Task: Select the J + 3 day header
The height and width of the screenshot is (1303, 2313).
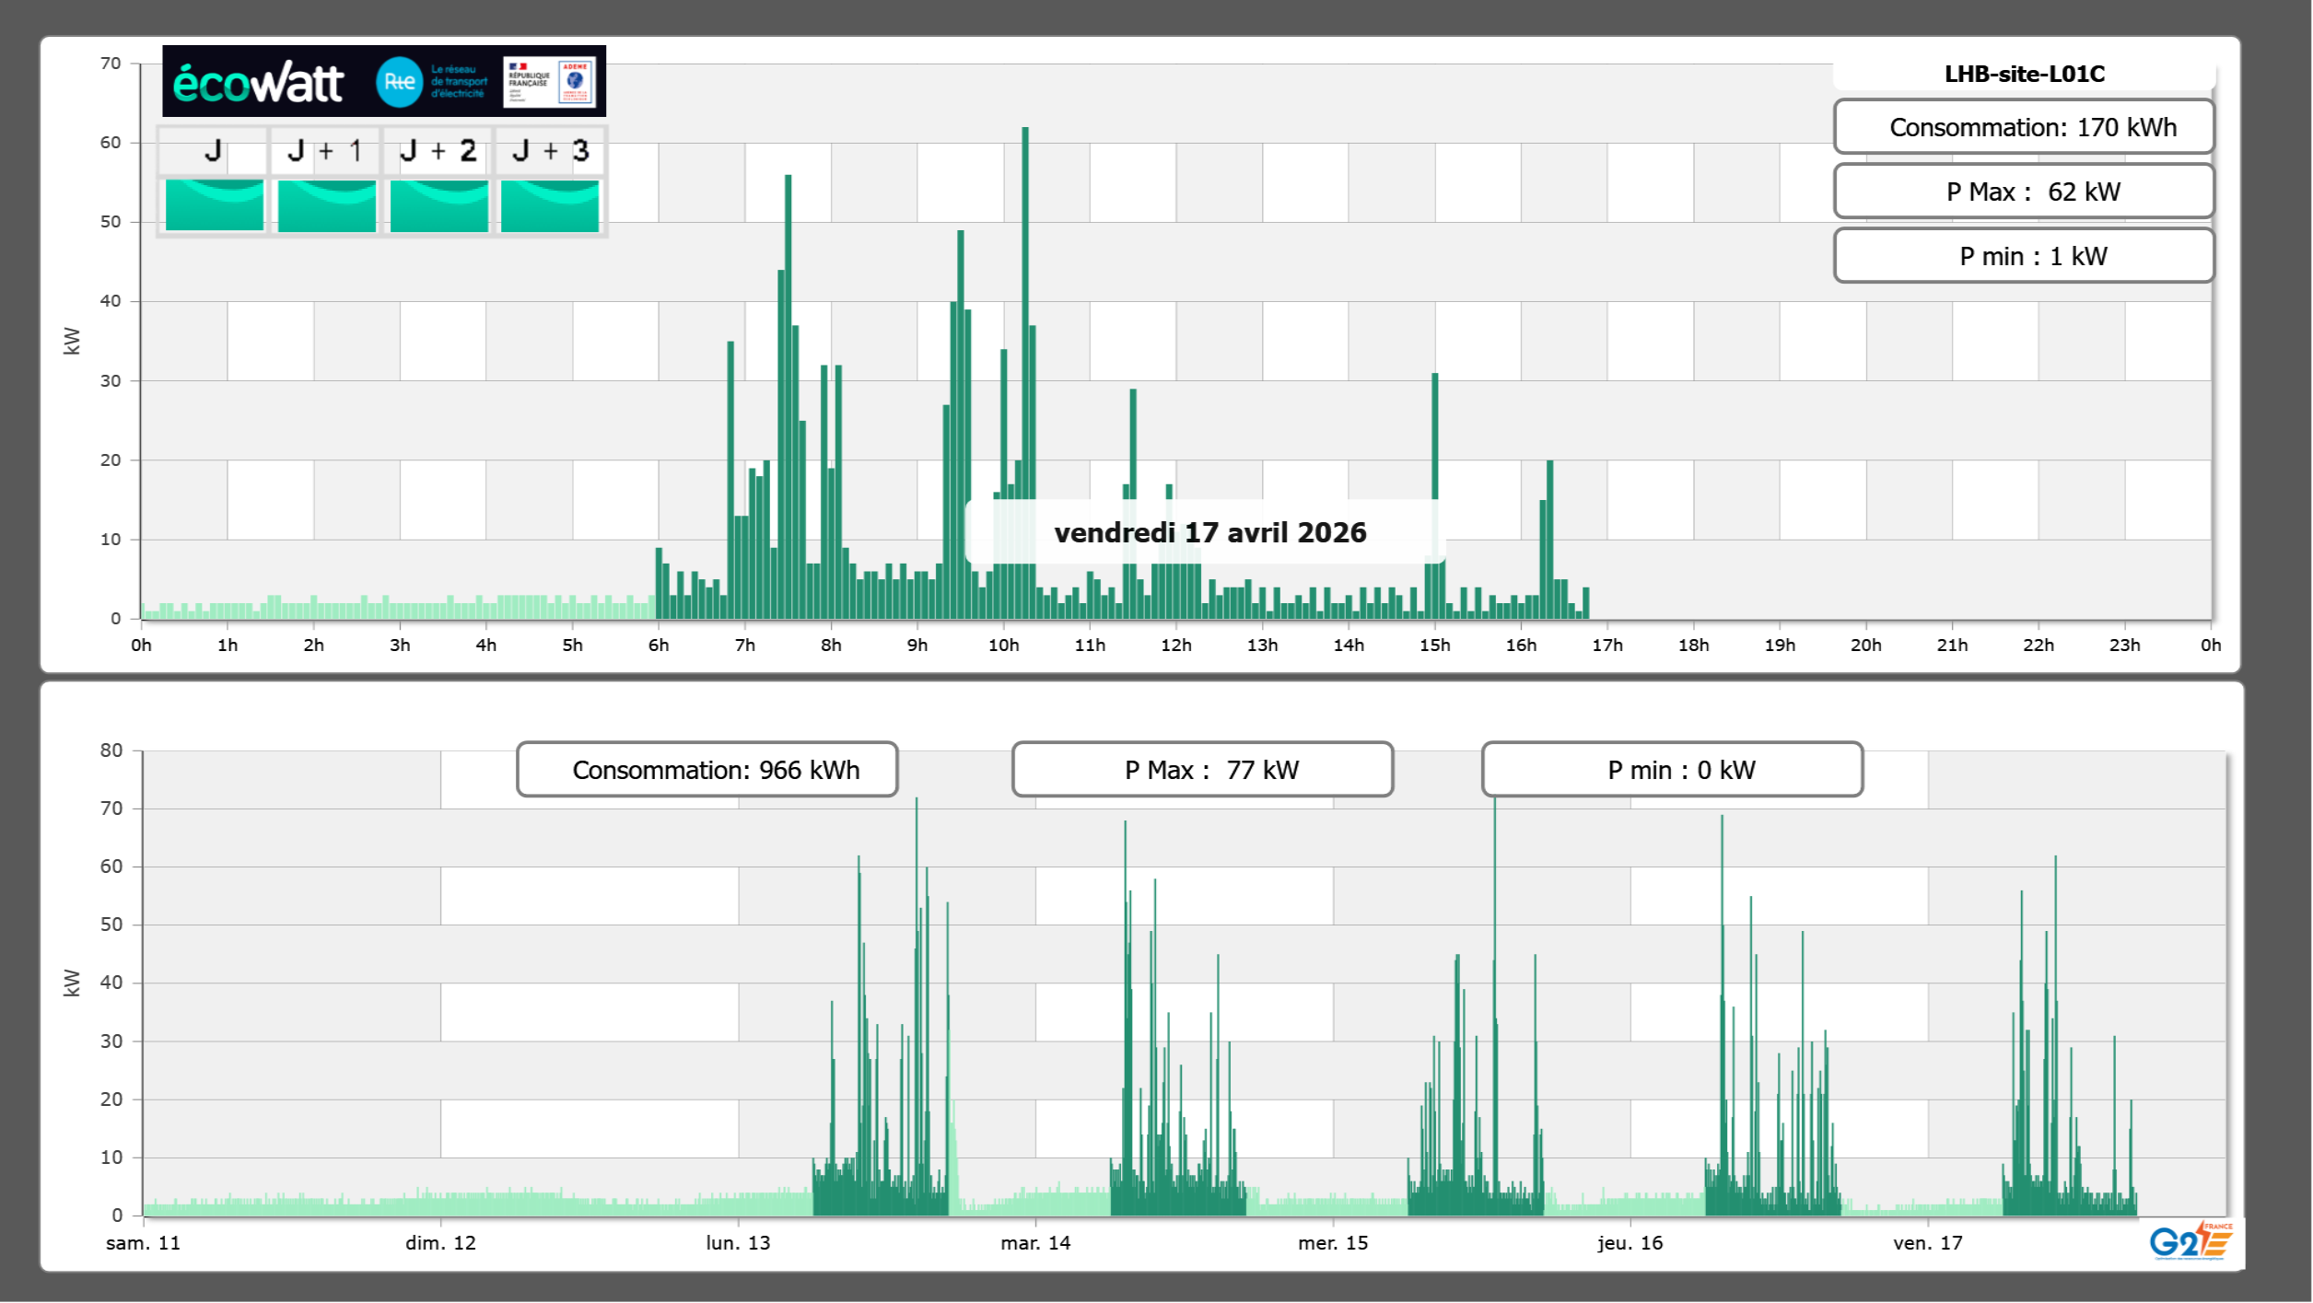Action: tap(550, 151)
